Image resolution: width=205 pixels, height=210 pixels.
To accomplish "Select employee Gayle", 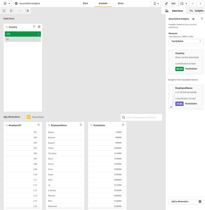I will coord(65,175).
